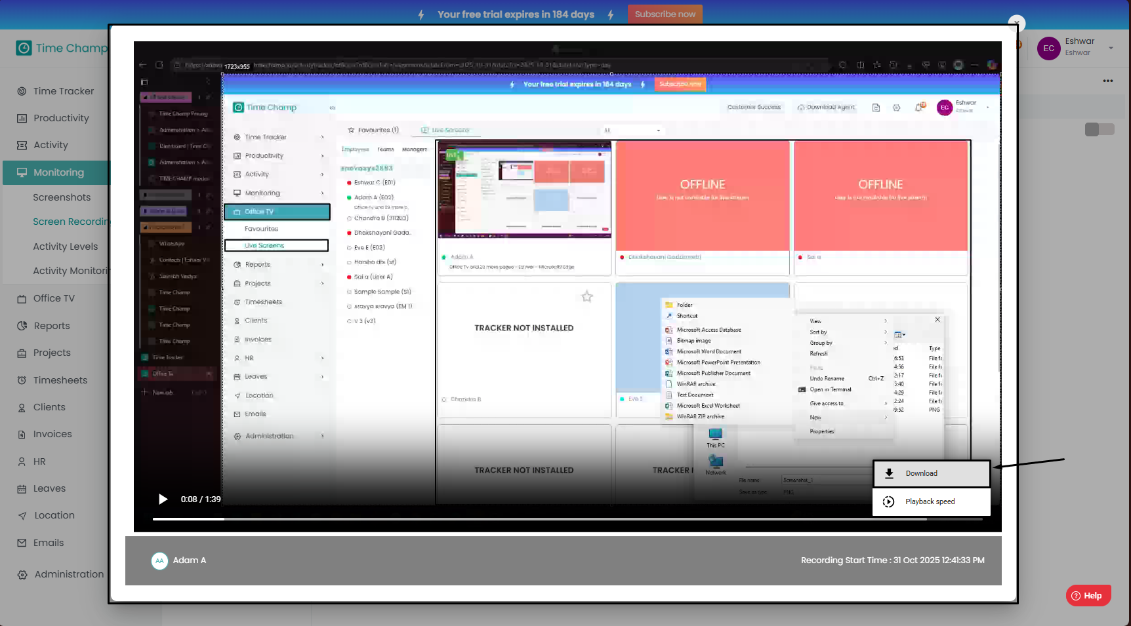Open Productivity via its sidebar icon
1131x626 pixels.
pyautogui.click(x=22, y=118)
